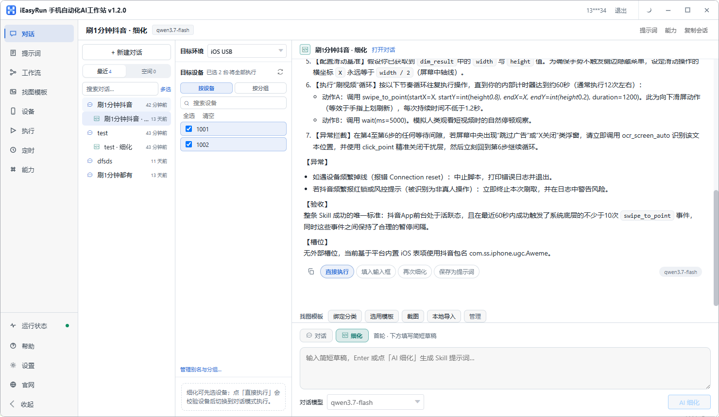Click the 搜索设备 input field
719x417 pixels.
[x=233, y=103]
